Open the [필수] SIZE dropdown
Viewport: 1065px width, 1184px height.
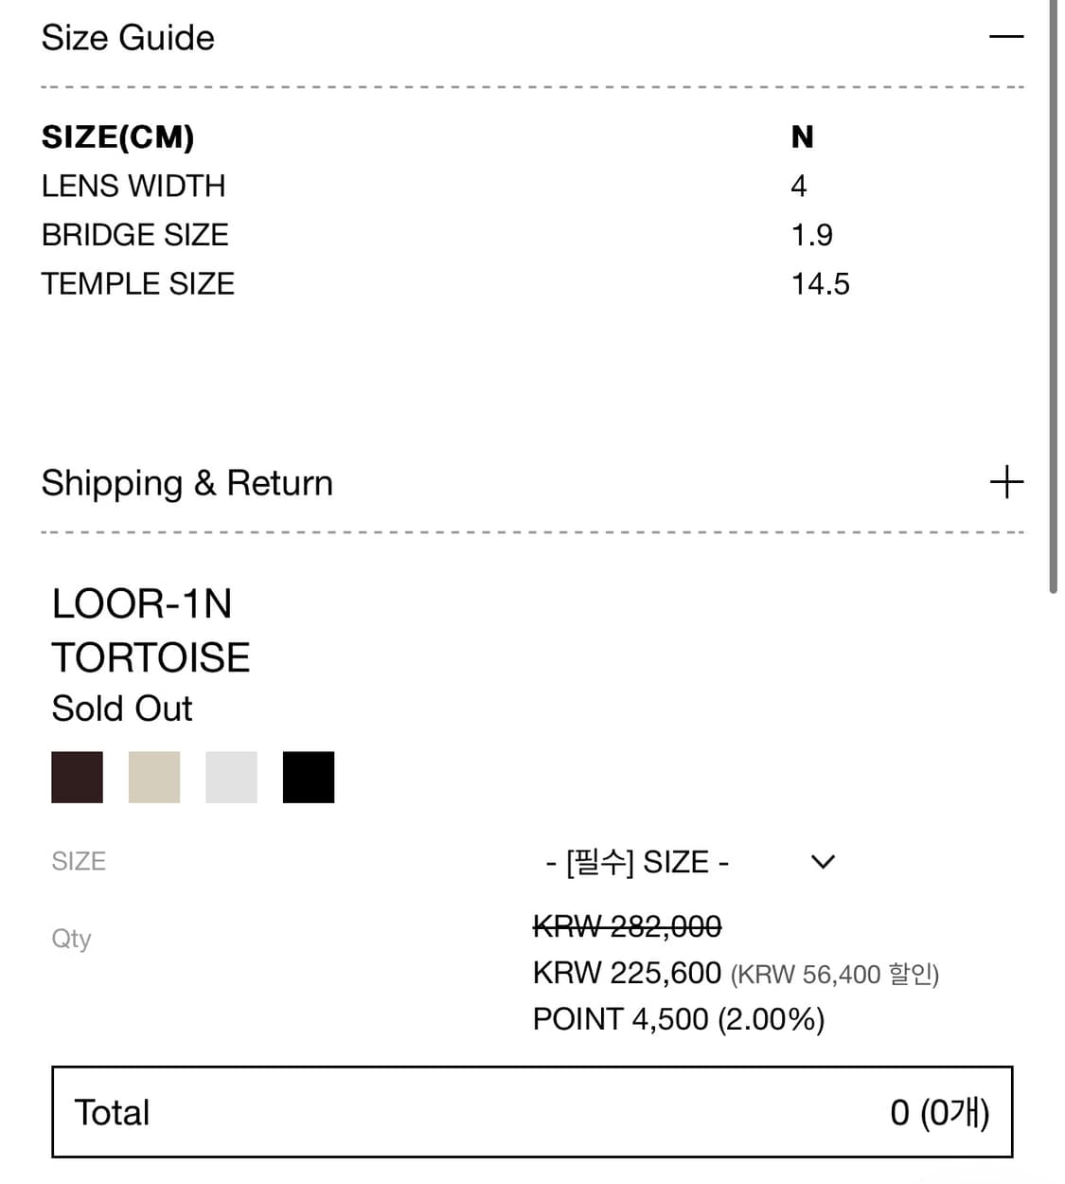point(637,862)
